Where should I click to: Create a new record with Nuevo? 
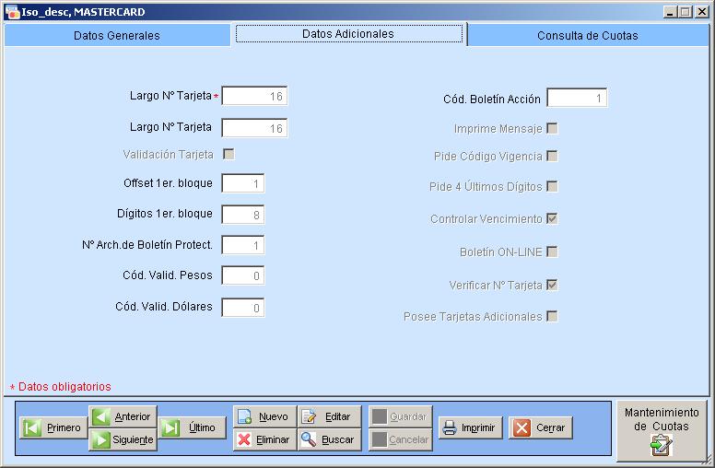tap(264, 416)
